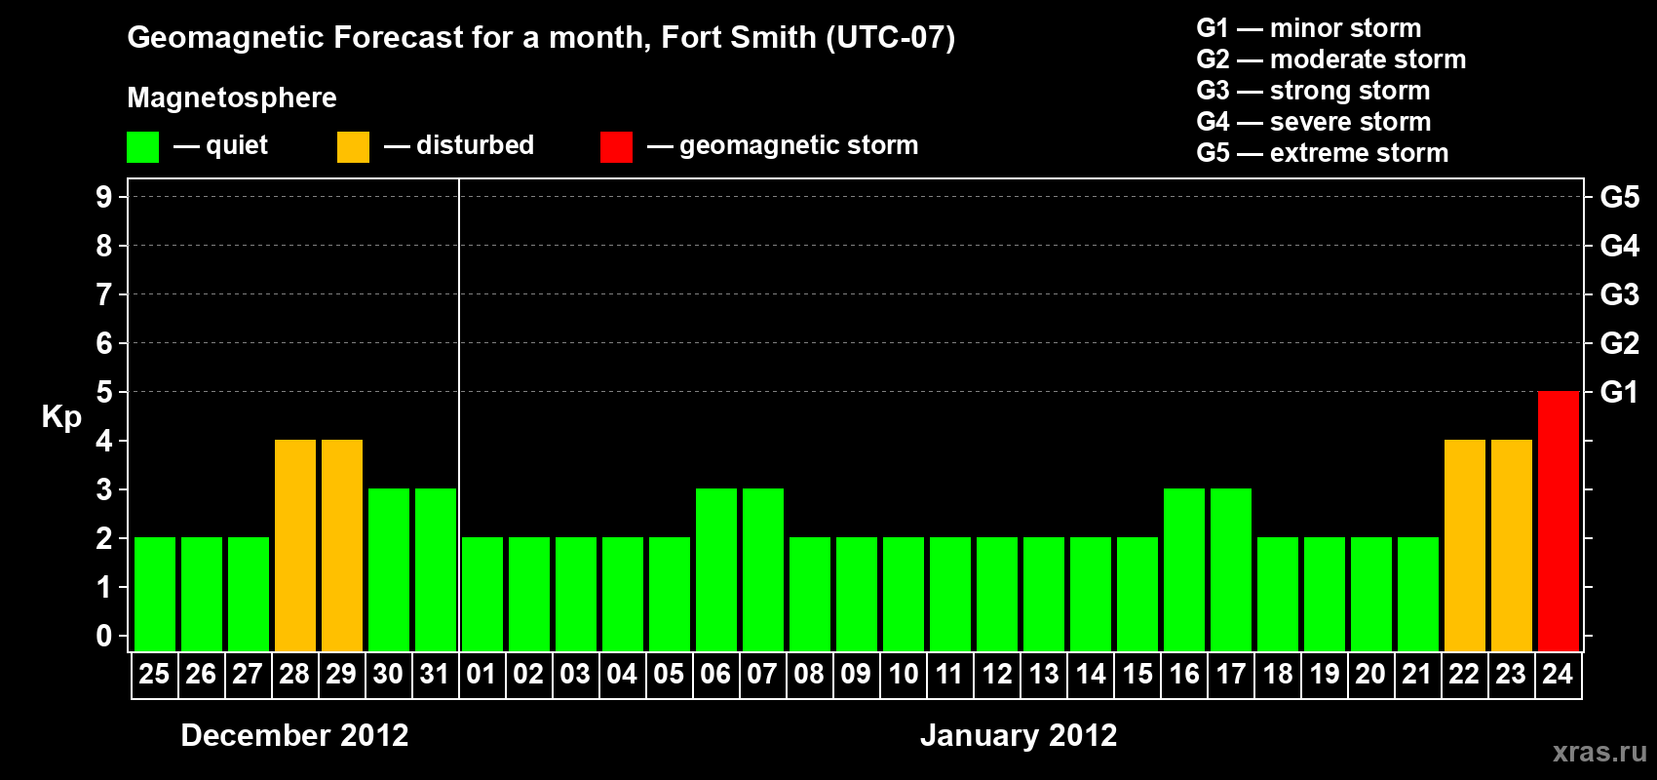
Task: Click Kp value 0 on the axis
Action: pyautogui.click(x=104, y=636)
